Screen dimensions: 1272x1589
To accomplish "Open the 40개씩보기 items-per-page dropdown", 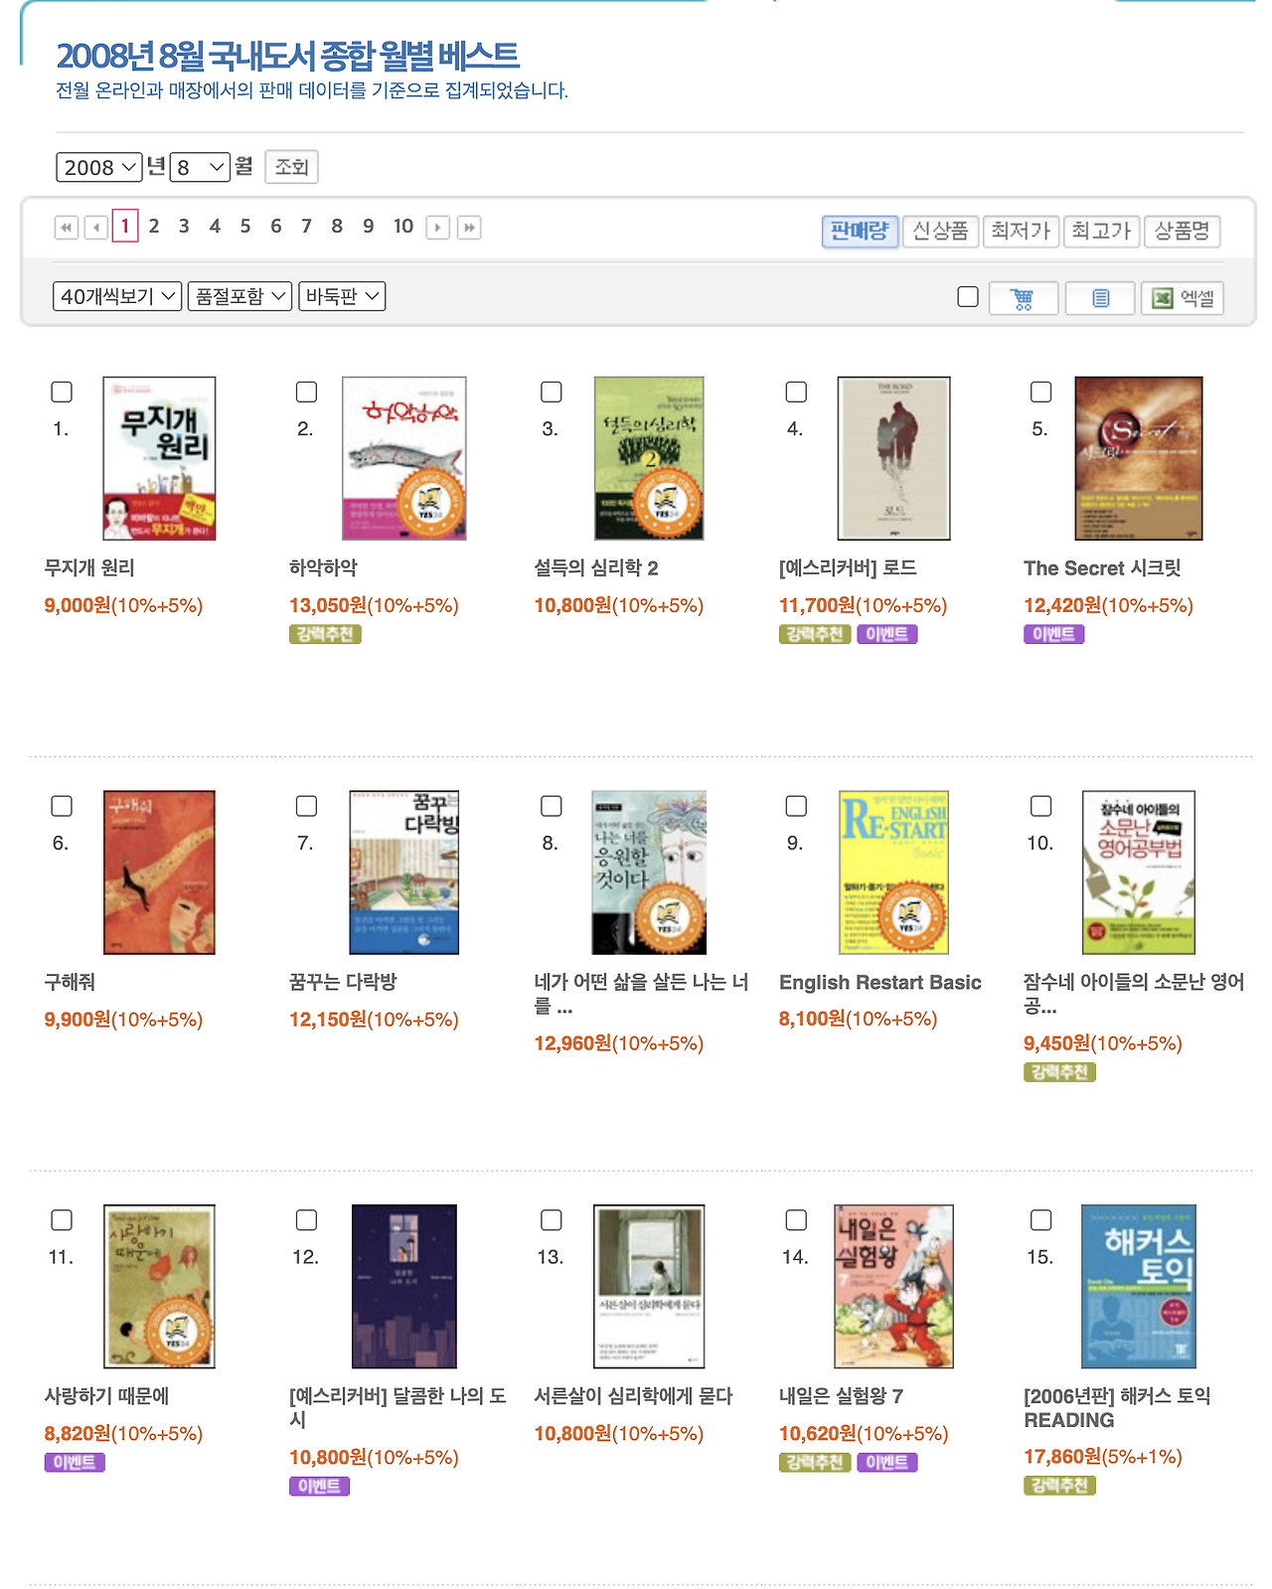I will (x=117, y=296).
